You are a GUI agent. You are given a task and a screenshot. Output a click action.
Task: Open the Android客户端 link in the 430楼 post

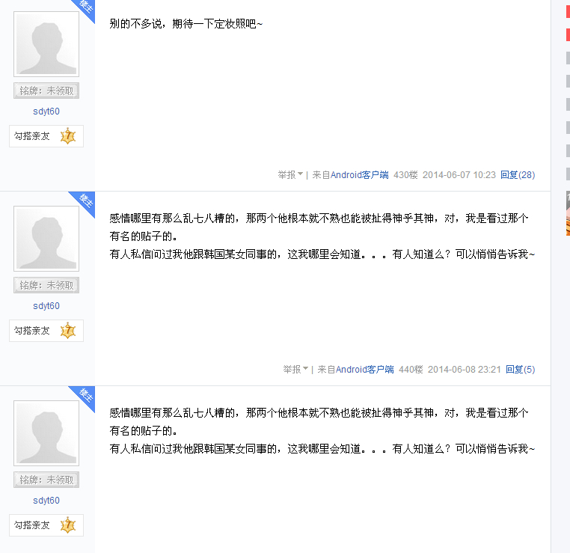[360, 175]
